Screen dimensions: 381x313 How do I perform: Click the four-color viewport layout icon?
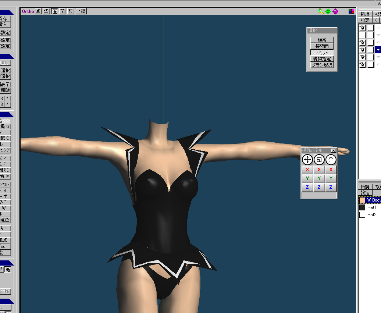pyautogui.click(x=352, y=11)
